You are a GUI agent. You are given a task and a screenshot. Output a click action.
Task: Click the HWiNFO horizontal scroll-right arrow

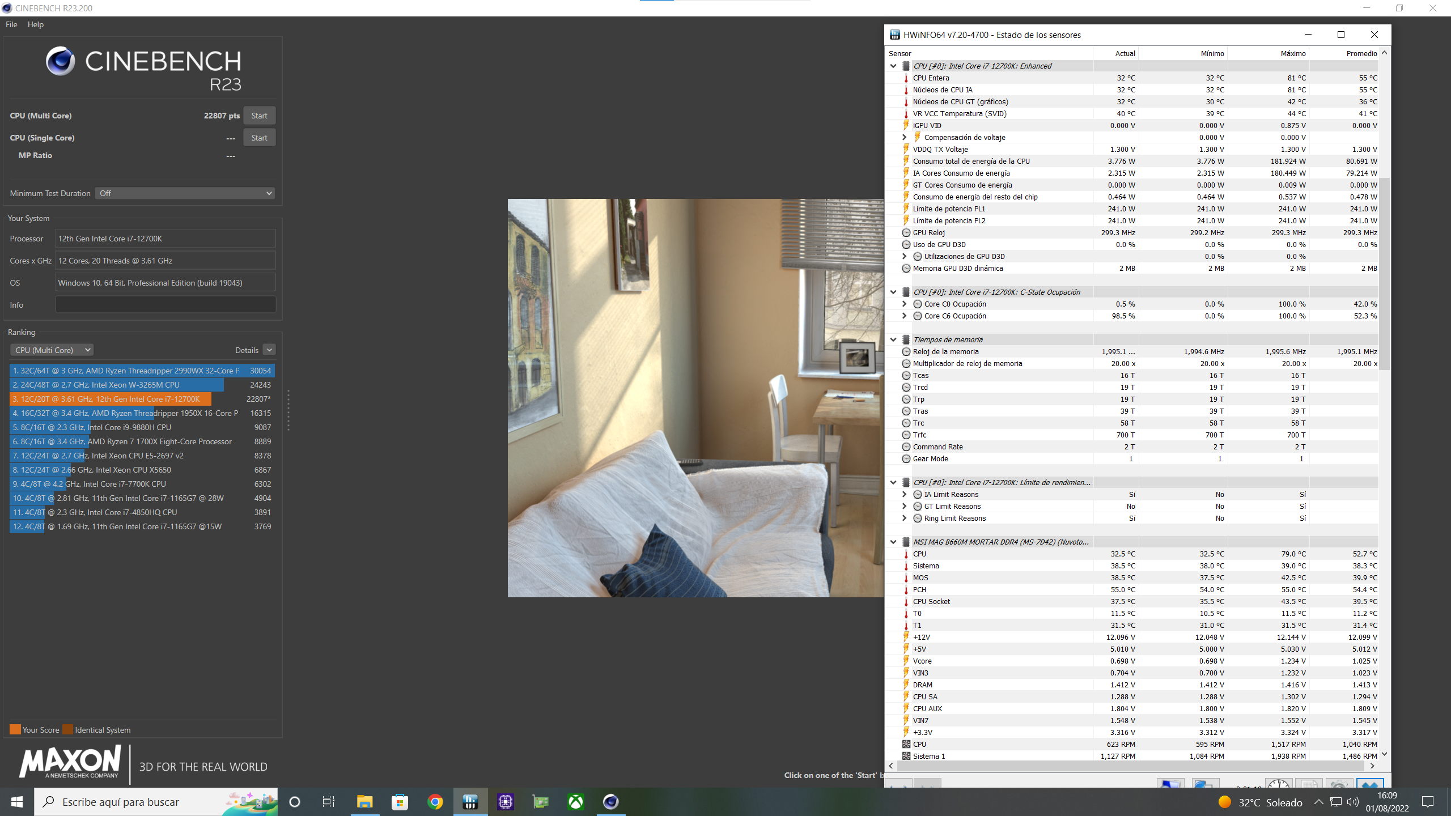pyautogui.click(x=1372, y=766)
